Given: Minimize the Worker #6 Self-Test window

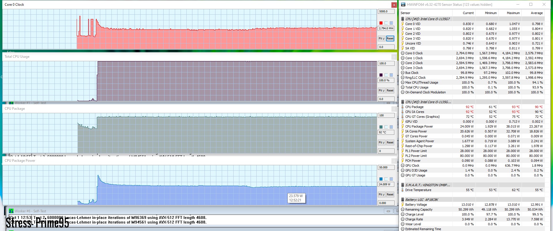Looking at the screenshot, I should tap(388, 211).
